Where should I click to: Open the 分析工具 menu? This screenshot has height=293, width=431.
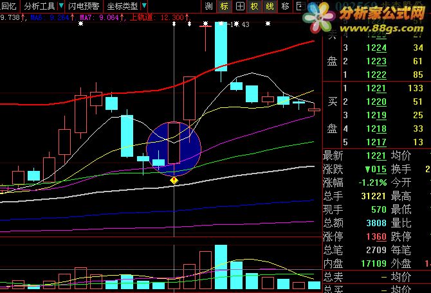coord(40,6)
